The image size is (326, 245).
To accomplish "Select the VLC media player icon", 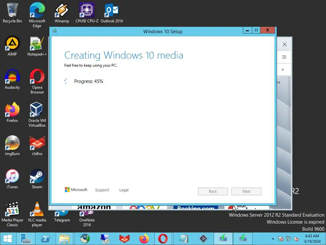I will tap(37, 214).
